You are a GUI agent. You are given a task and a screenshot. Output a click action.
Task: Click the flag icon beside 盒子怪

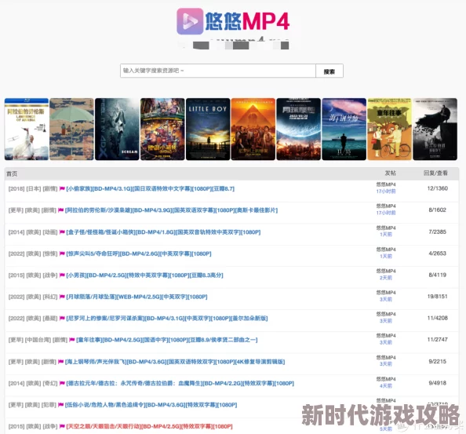[62, 232]
